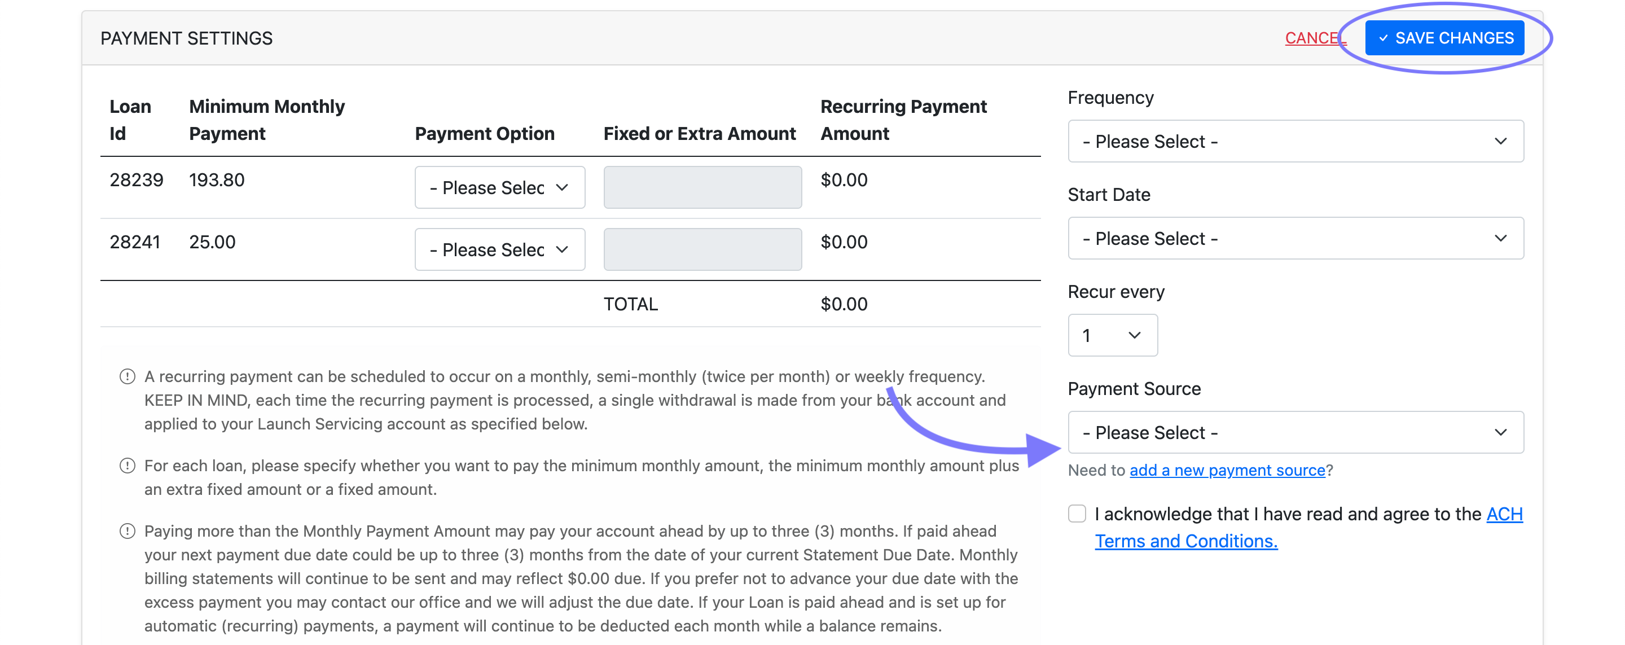1625x645 pixels.
Task: Click the Payment Source chevron arrow
Action: tap(1501, 433)
